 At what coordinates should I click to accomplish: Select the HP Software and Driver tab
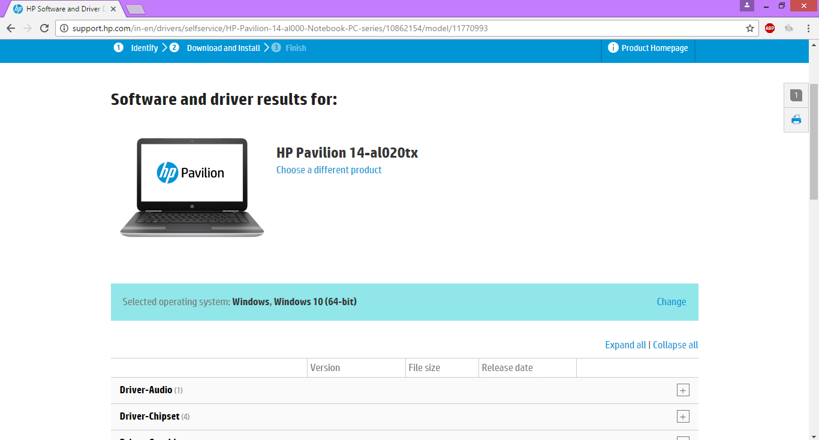click(x=64, y=9)
